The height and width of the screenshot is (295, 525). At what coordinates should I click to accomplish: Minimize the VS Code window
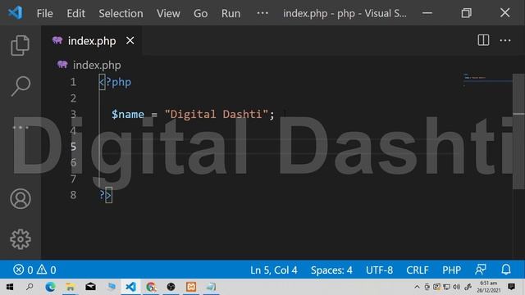pyautogui.click(x=427, y=13)
